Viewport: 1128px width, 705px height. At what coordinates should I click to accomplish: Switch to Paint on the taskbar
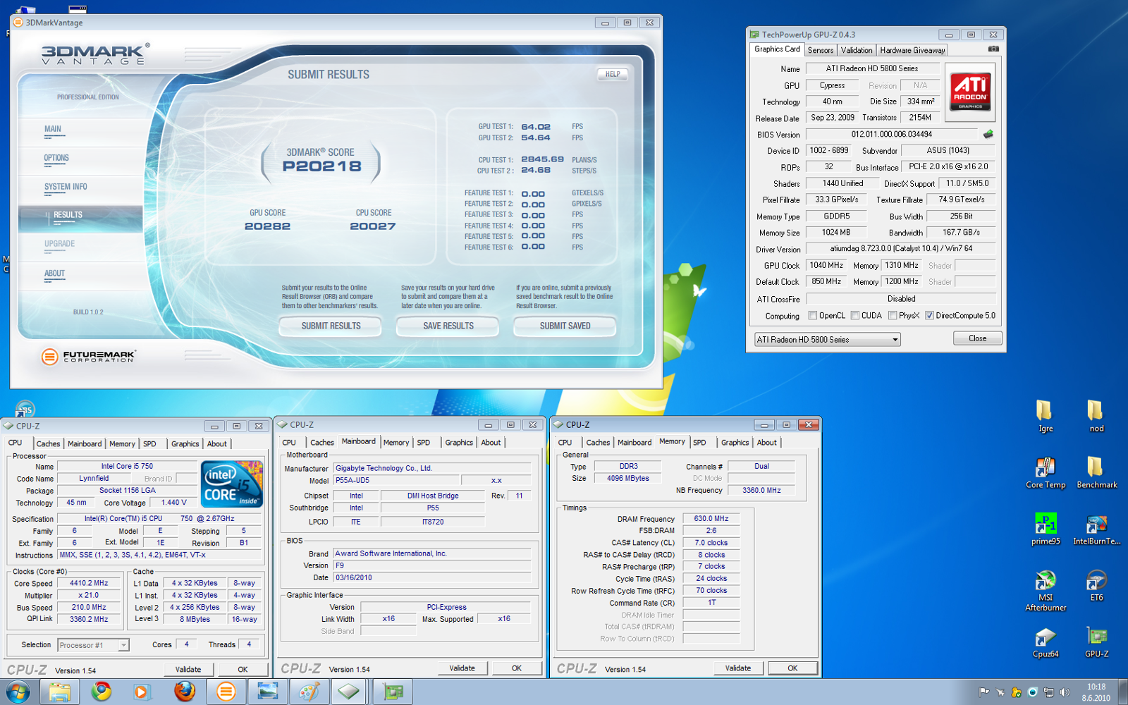click(309, 692)
